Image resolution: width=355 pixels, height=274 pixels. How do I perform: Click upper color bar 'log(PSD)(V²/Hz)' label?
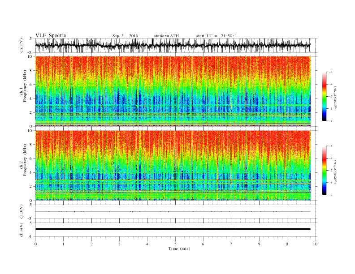point(335,98)
